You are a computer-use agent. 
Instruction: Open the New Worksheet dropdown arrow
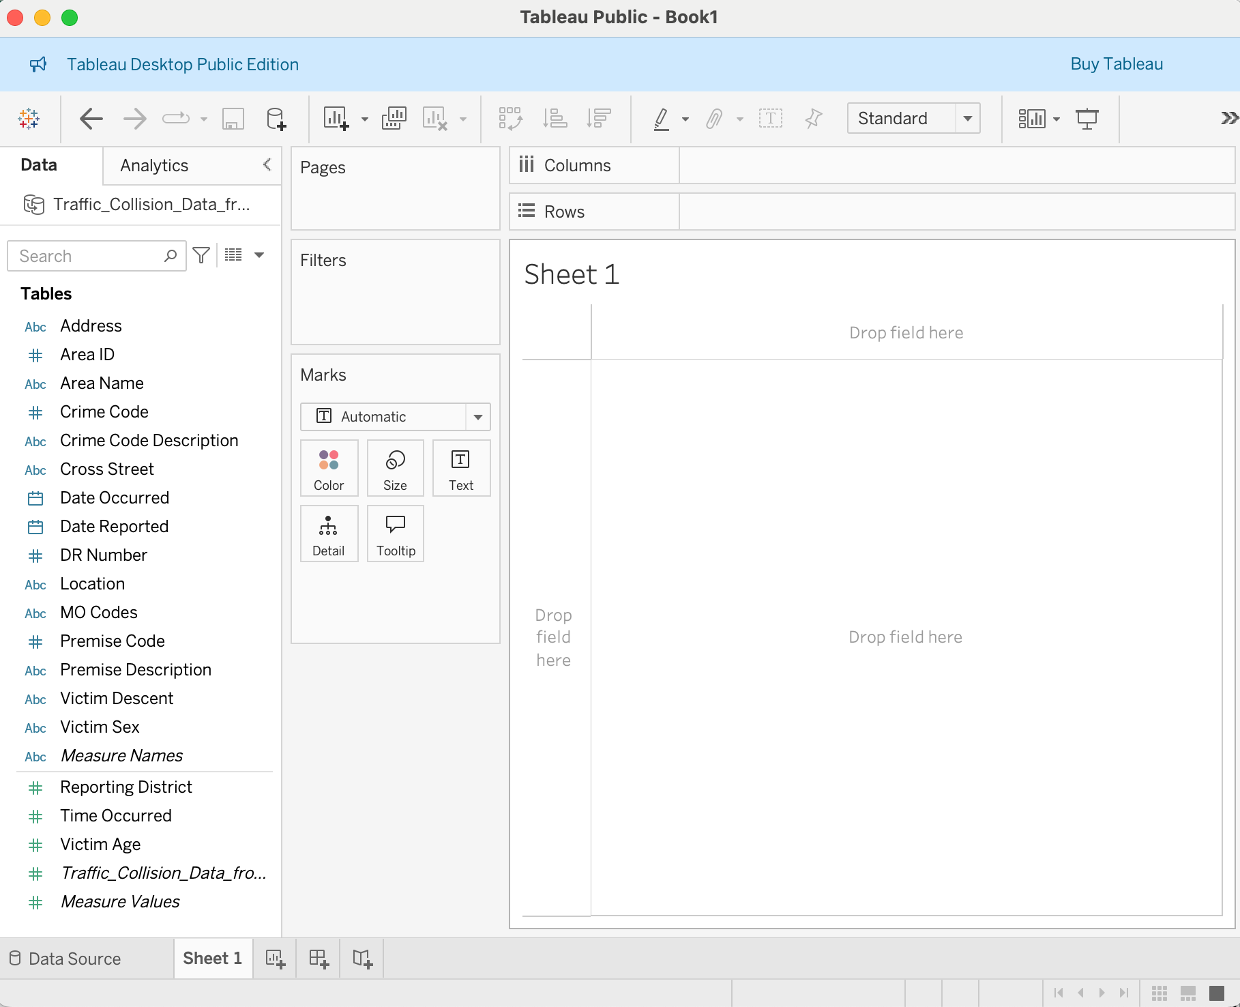pos(365,119)
